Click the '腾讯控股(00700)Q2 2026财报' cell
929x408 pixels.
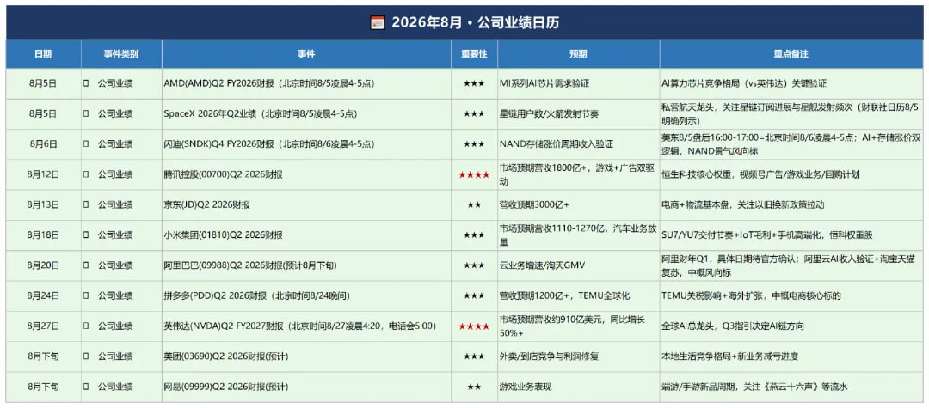click(x=306, y=174)
